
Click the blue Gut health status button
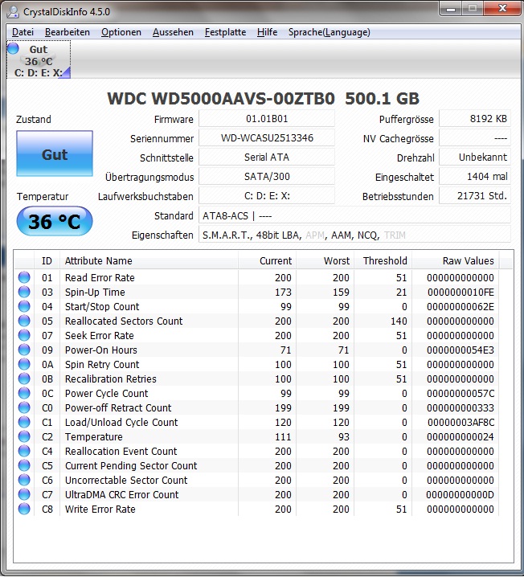(55, 153)
